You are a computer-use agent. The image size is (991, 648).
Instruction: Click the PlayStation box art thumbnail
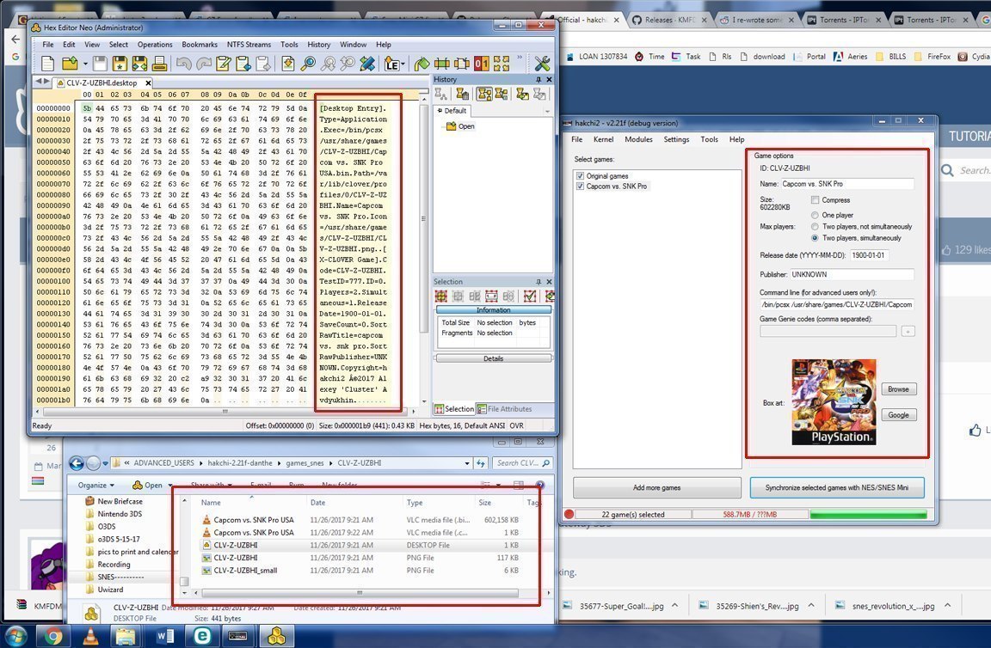[x=834, y=401]
